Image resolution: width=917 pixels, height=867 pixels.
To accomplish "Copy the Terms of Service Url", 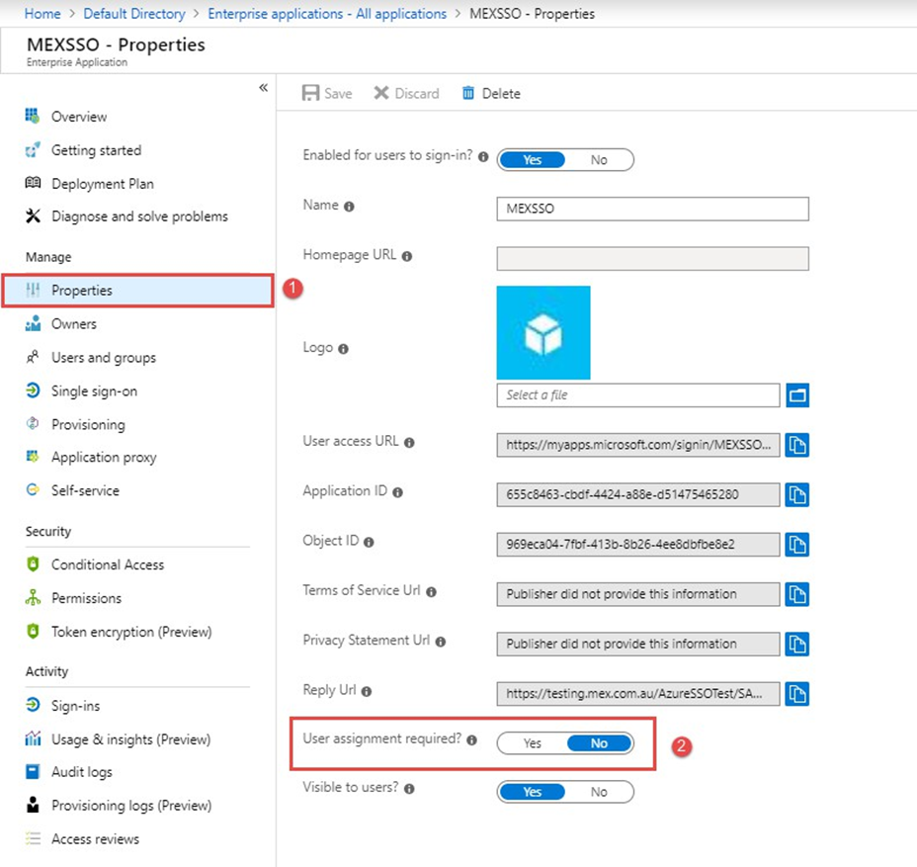I will pos(797,594).
